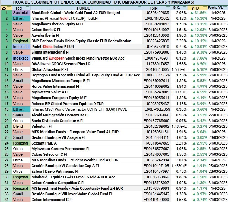Click Magallanes Iberian Equity M FI
Viewport: 228px width, 202px height.
(x=86, y=24)
